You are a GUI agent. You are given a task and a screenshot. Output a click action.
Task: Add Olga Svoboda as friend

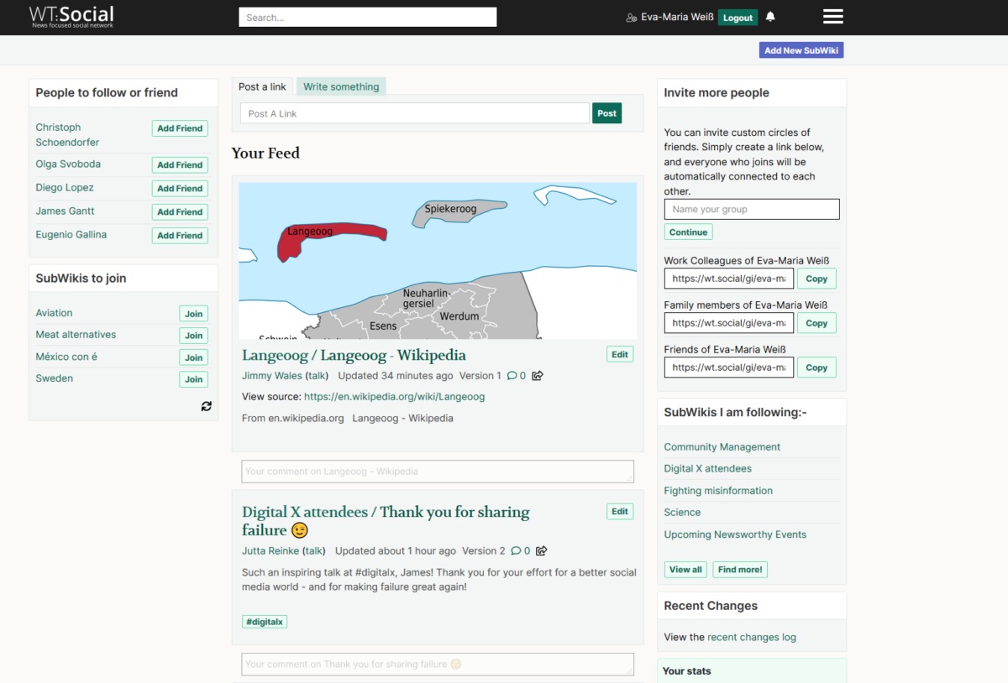coord(180,165)
